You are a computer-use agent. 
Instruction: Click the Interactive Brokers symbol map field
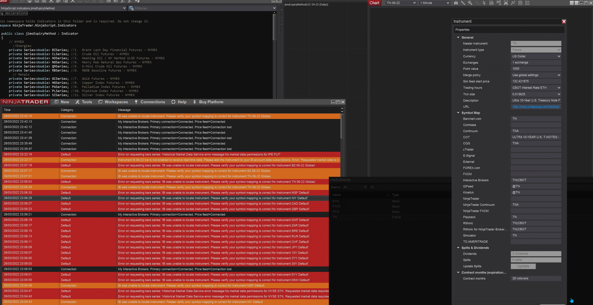point(536,180)
